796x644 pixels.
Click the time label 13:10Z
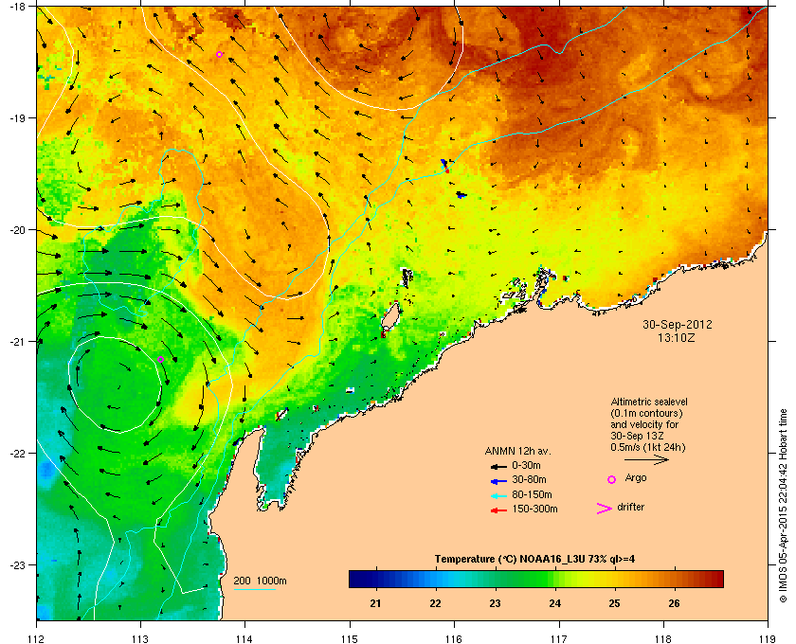677,337
